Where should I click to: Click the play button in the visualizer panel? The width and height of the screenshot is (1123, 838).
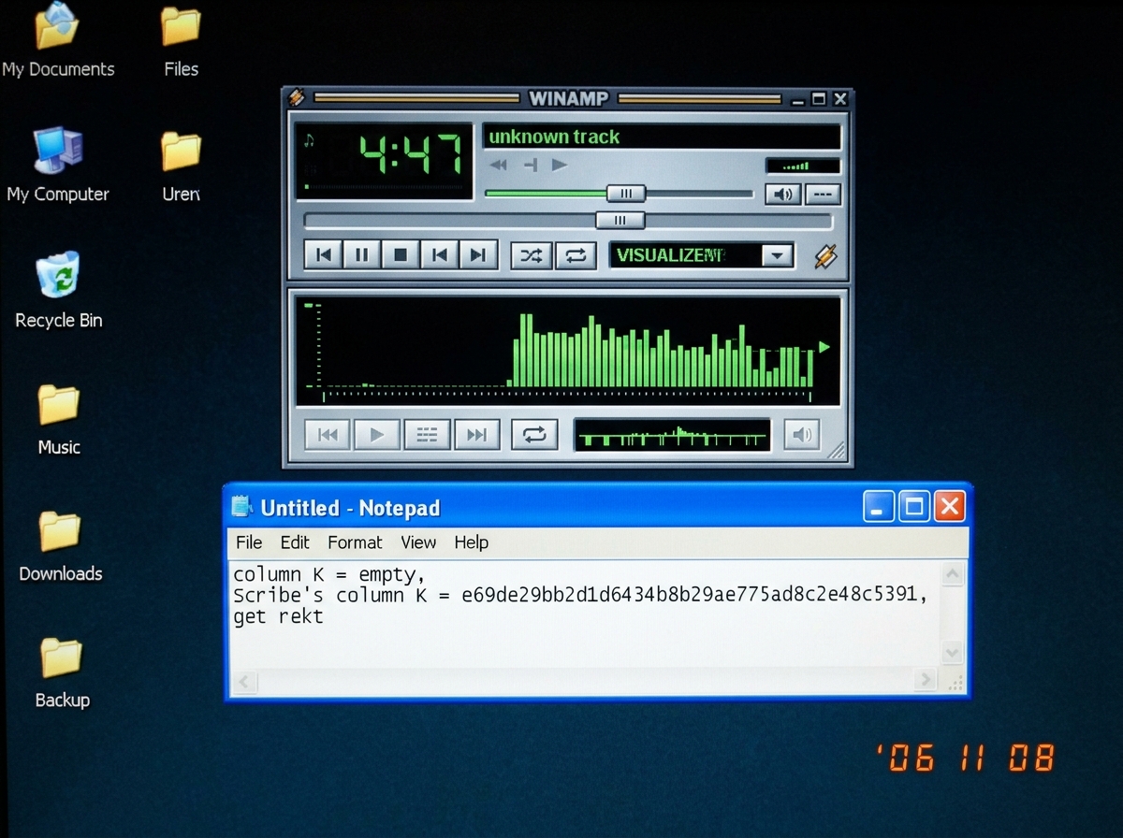tap(377, 434)
